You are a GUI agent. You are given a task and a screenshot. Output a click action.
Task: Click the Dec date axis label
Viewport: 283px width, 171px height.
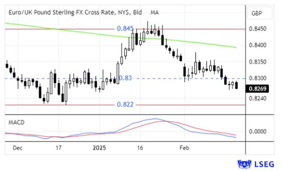[x=18, y=148]
